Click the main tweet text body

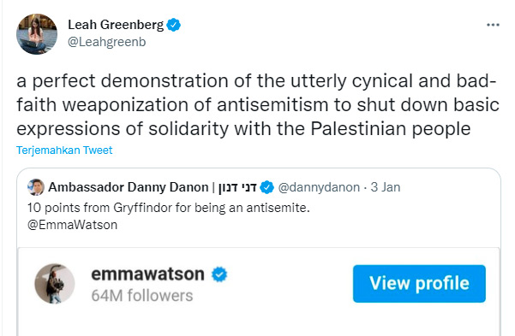258,105
